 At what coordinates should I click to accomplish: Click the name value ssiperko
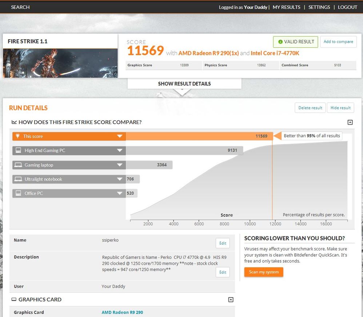pyautogui.click(x=110, y=240)
